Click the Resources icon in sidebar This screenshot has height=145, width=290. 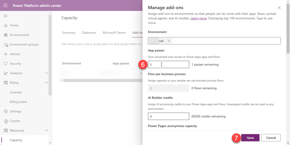point(6,130)
